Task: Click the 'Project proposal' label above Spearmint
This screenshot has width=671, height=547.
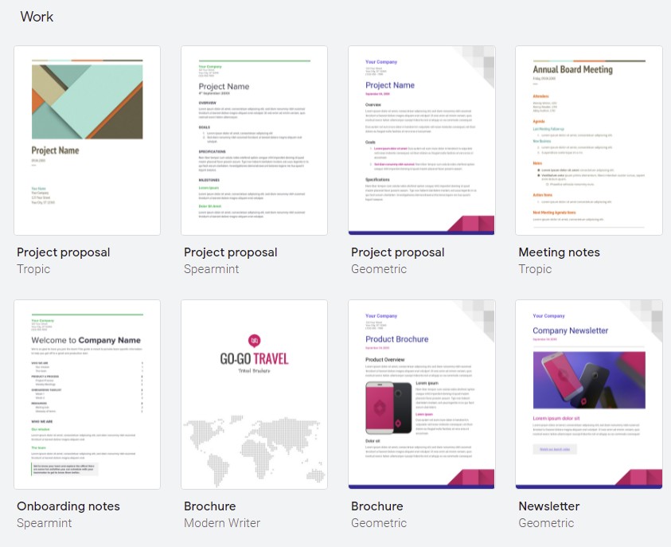Action: 230,252
